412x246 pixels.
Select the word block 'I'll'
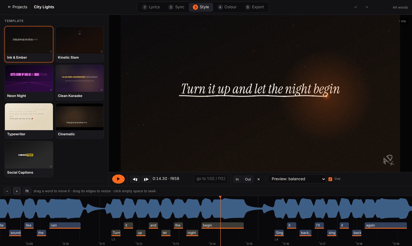319,225
